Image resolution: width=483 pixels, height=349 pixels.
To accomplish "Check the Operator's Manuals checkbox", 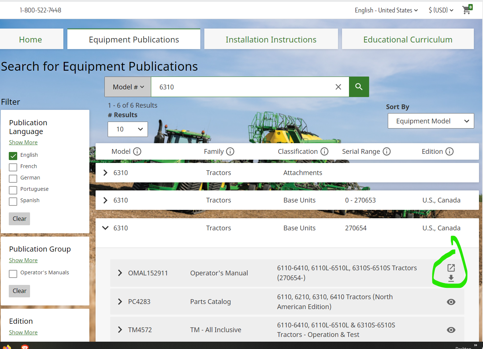I will 13,274.
